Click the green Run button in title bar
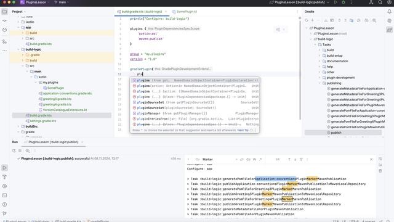The image size is (394, 222). tap(336, 2)
